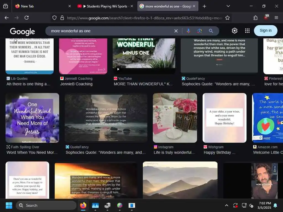Viewport: 283px width, 212px height.
Task: Open muted volume tray icon
Action: click(251, 205)
